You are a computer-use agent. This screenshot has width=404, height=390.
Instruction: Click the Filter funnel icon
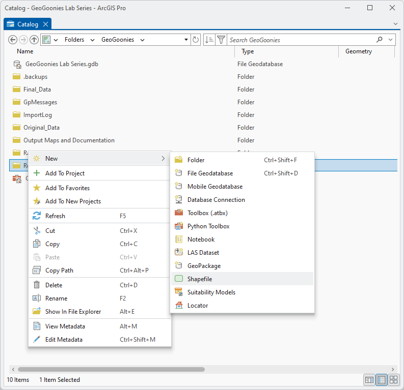pyautogui.click(x=221, y=40)
